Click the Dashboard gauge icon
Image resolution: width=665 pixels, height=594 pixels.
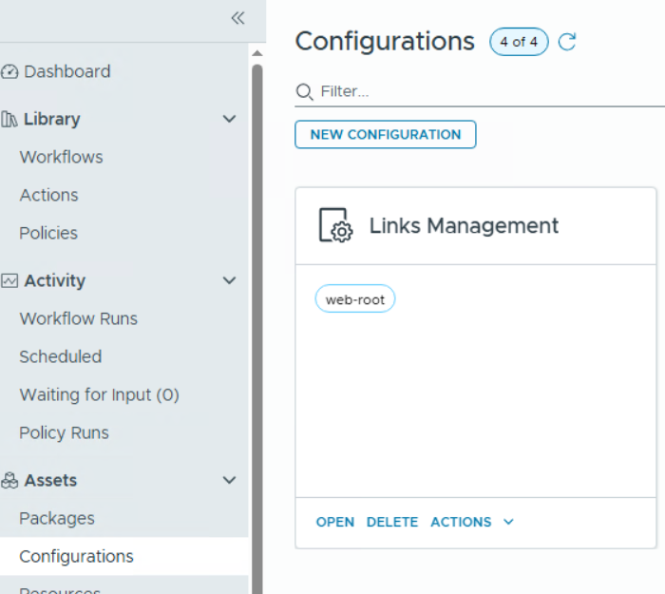point(10,71)
